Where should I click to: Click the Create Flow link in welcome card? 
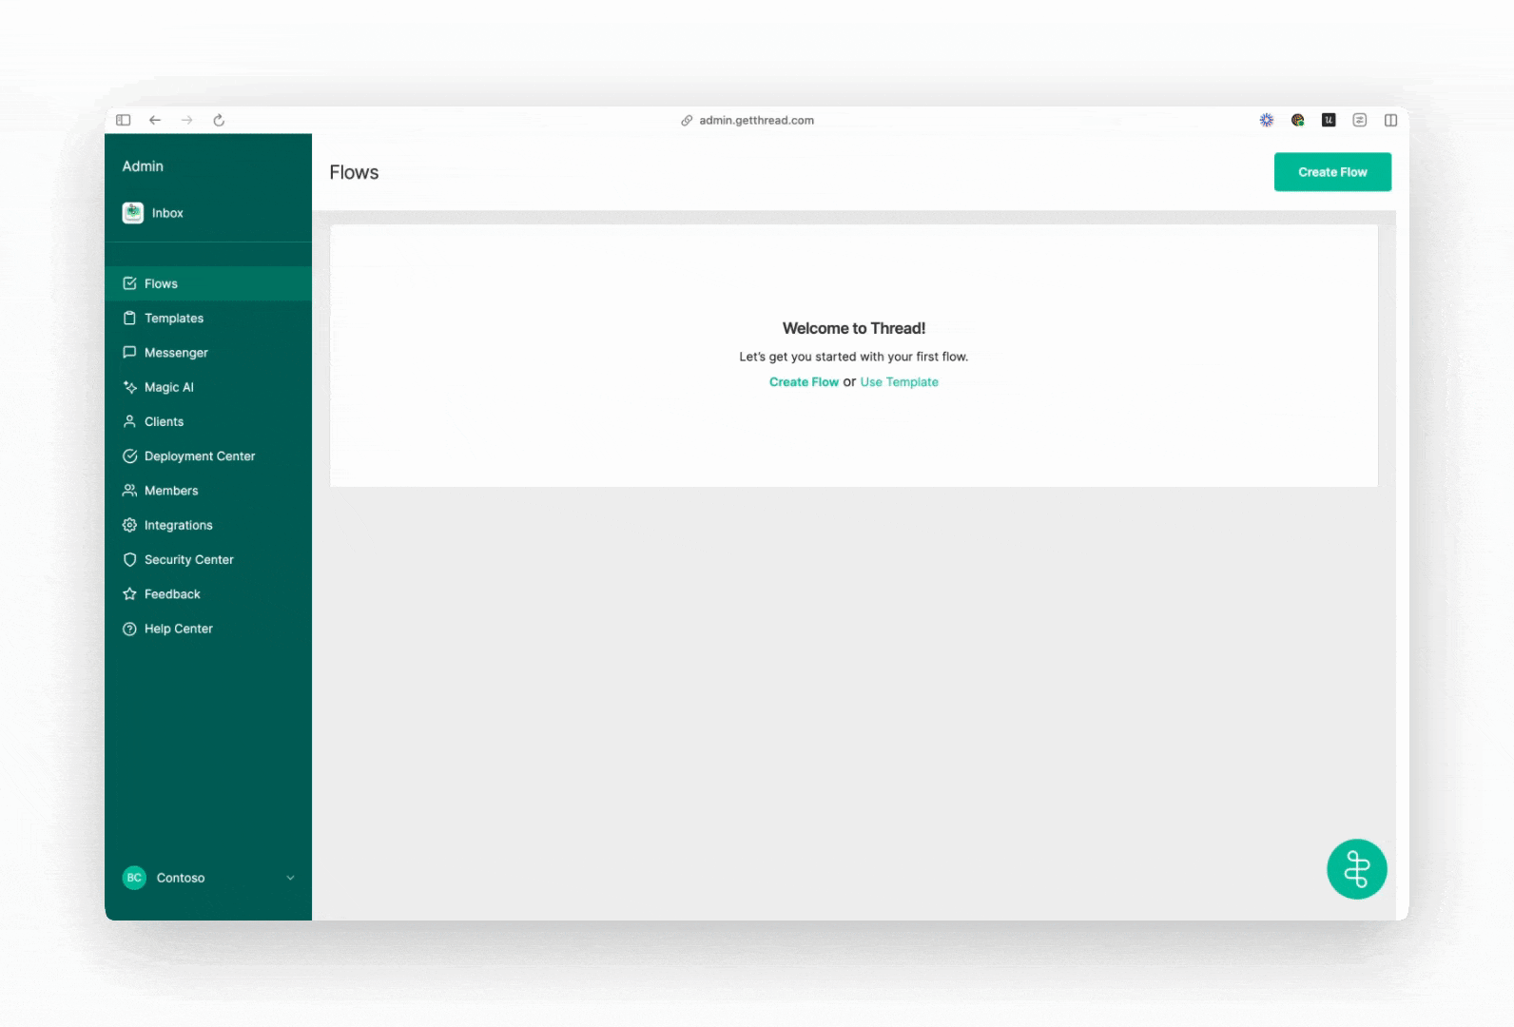pos(804,382)
